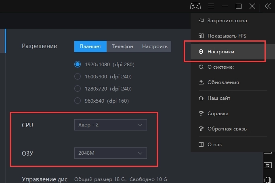The height and width of the screenshot is (183, 275).
Task: Switch to Настроить resolution tab
Action: pyautogui.click(x=155, y=46)
